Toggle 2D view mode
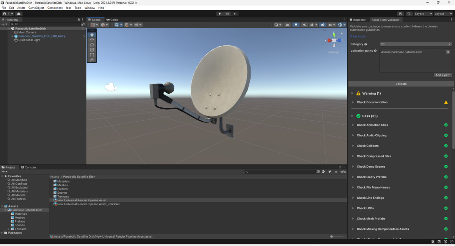This screenshot has width=455, height=246. point(287,25)
